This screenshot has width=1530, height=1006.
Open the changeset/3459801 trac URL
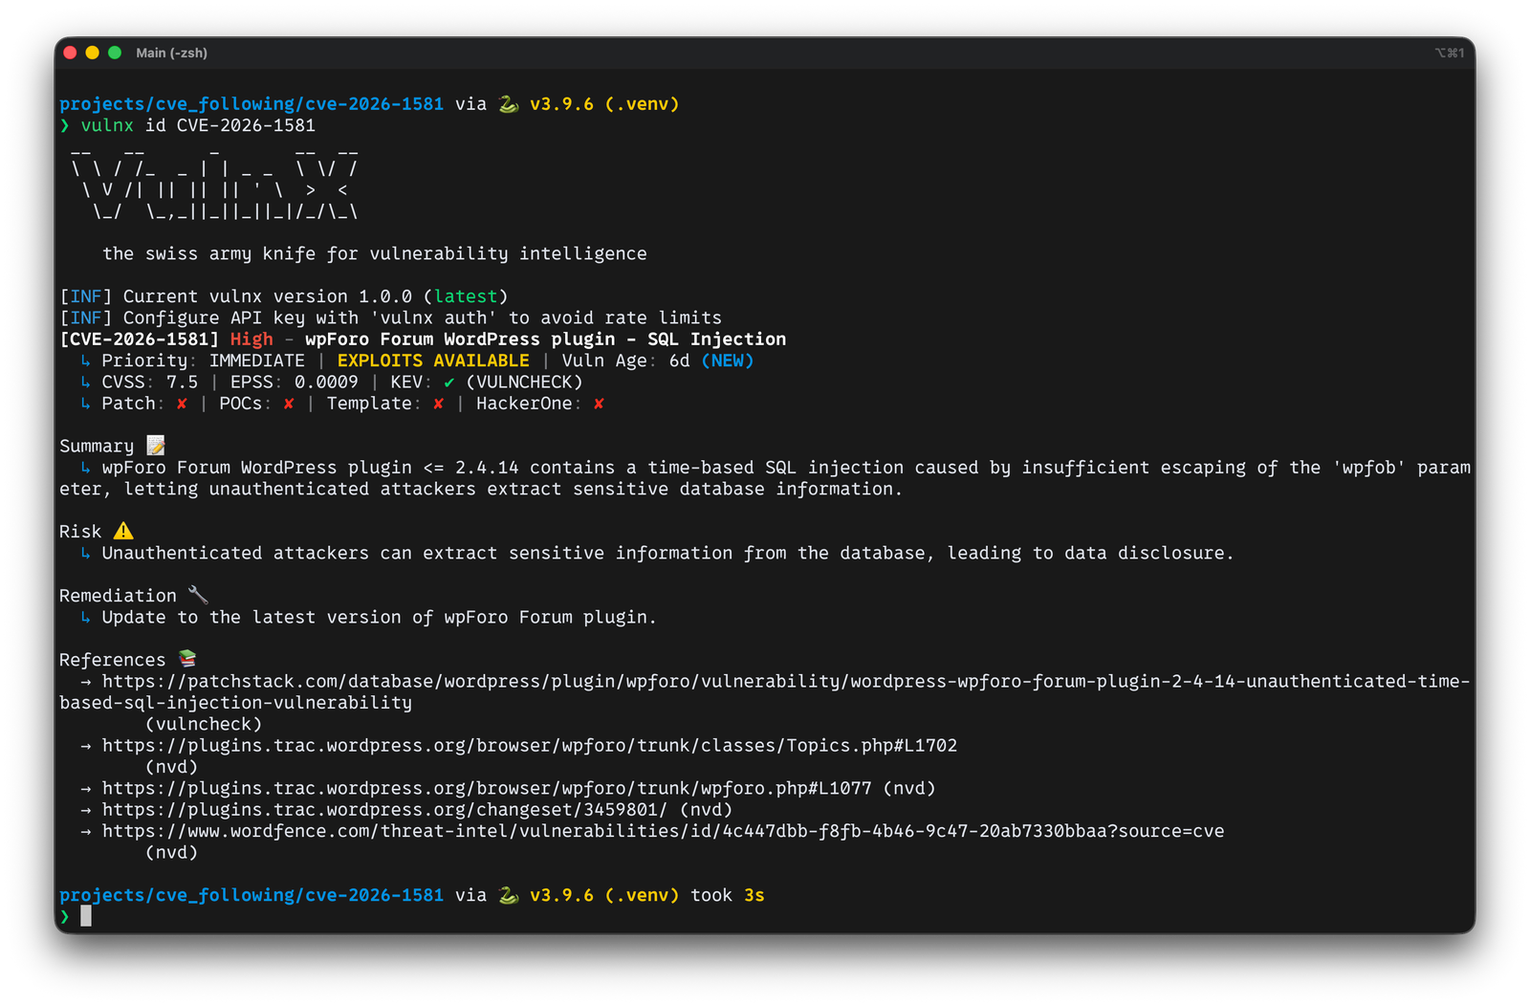385,809
